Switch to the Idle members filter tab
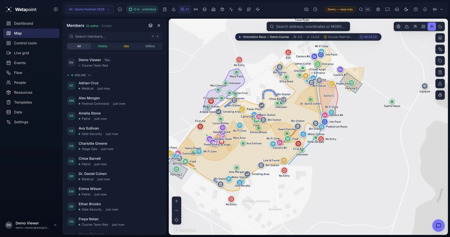This screenshot has height=237, width=450. 126,46
